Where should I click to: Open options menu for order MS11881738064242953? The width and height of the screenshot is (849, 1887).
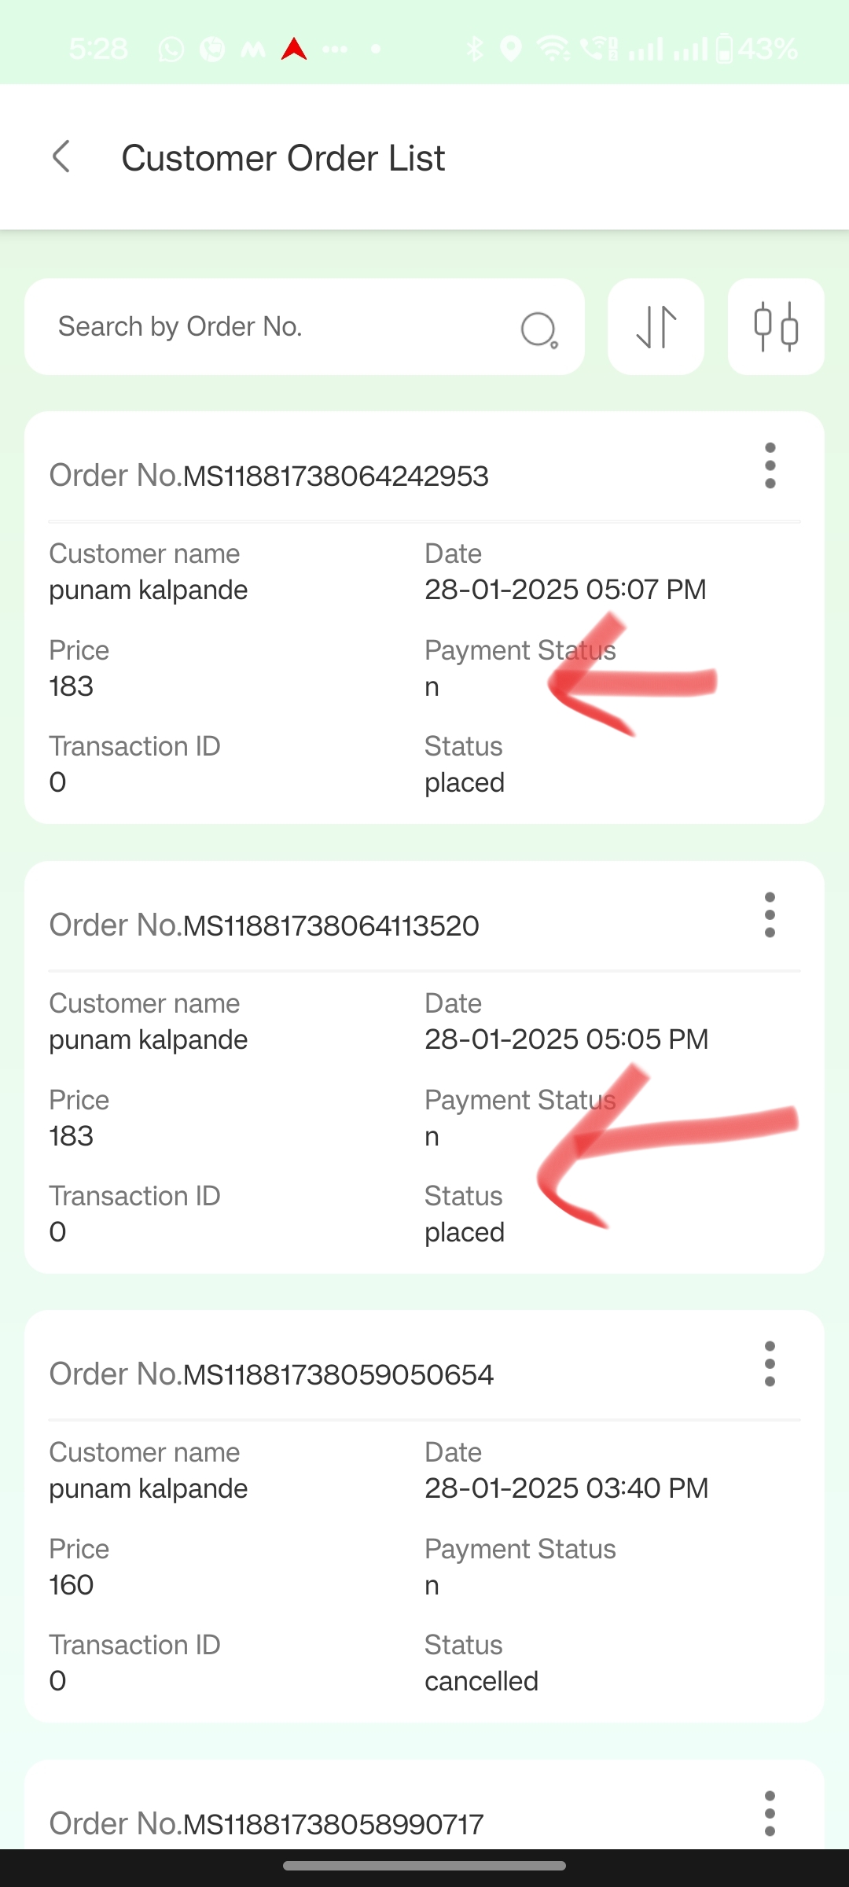[x=770, y=465]
